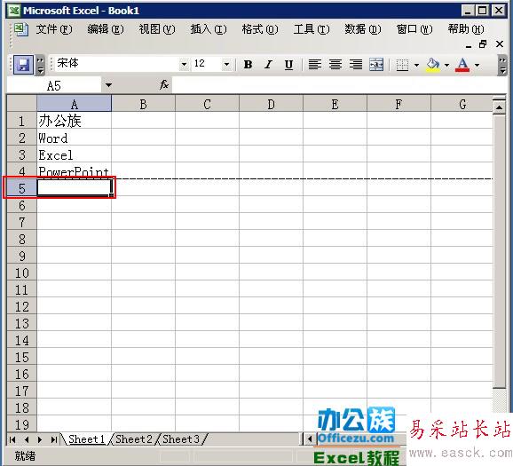This screenshot has width=513, height=466.
Task: Click Excel icon in title bar
Action: [x=13, y=11]
